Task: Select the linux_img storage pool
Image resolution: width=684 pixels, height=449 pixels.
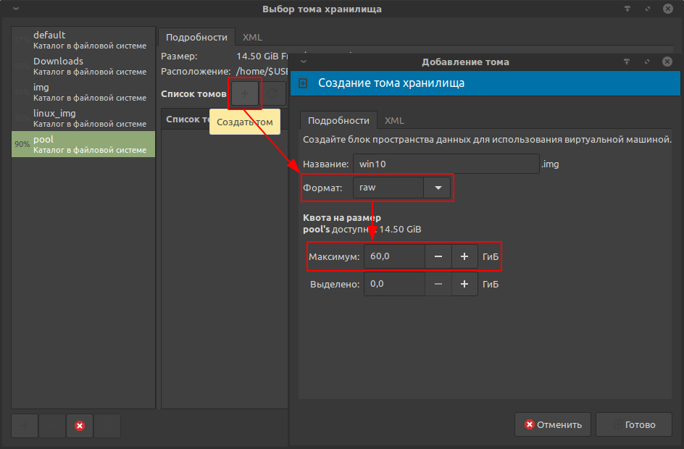Action: pos(83,118)
